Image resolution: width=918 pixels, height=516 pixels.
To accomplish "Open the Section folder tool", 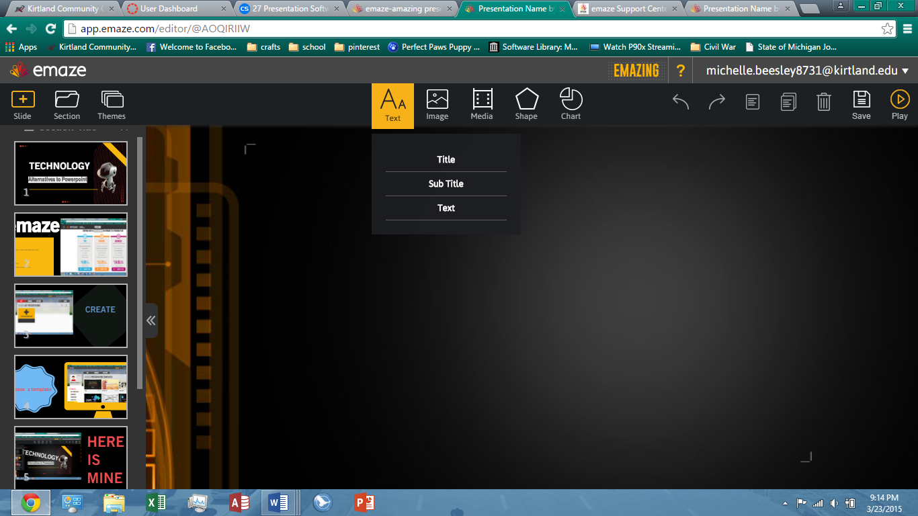I will (x=67, y=105).
